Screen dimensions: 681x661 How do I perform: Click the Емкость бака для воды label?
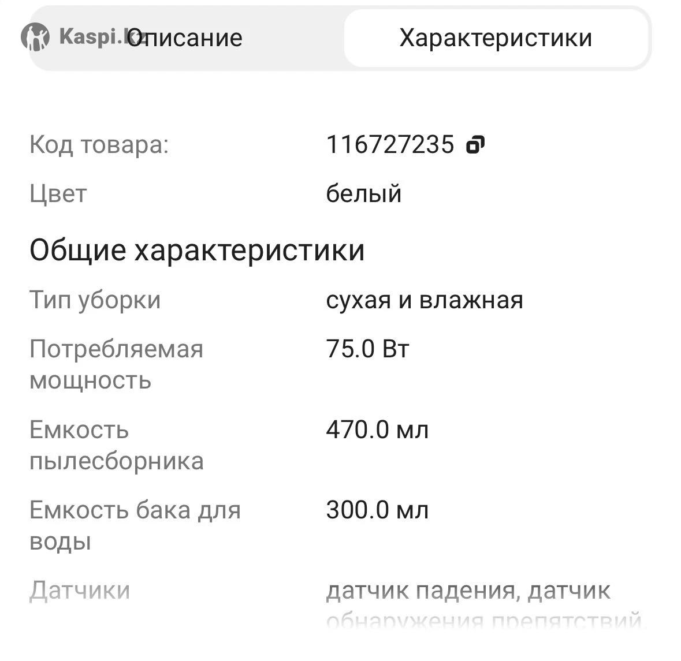135,525
